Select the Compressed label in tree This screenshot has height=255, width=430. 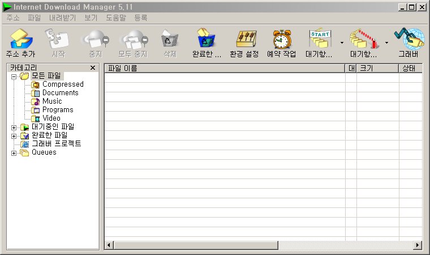click(x=63, y=84)
